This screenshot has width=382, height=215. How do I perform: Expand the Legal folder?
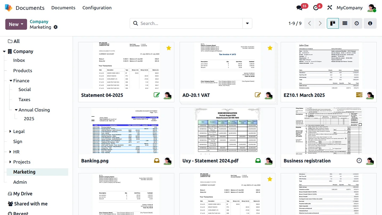(x=10, y=131)
